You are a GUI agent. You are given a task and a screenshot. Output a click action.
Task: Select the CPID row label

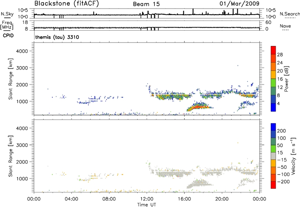pyautogui.click(x=8, y=35)
